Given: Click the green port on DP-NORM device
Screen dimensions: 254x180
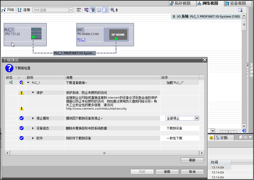Looking at the screenshot, I should tap(116, 39).
